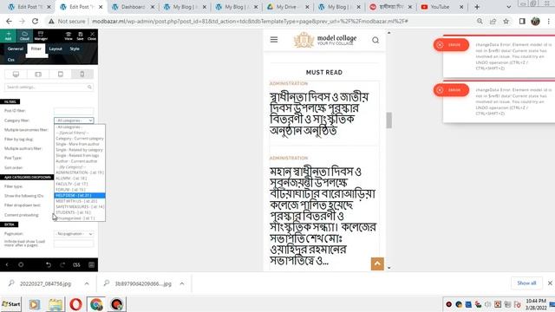Open the hamburger menu in site preview

pyautogui.click(x=274, y=40)
